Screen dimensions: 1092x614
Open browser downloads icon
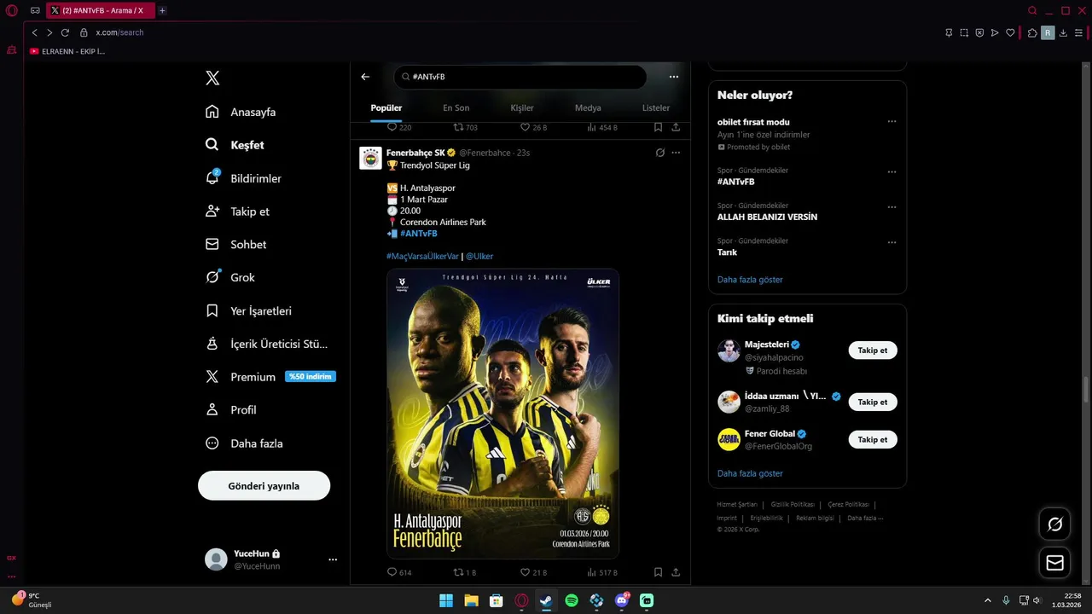(1063, 32)
